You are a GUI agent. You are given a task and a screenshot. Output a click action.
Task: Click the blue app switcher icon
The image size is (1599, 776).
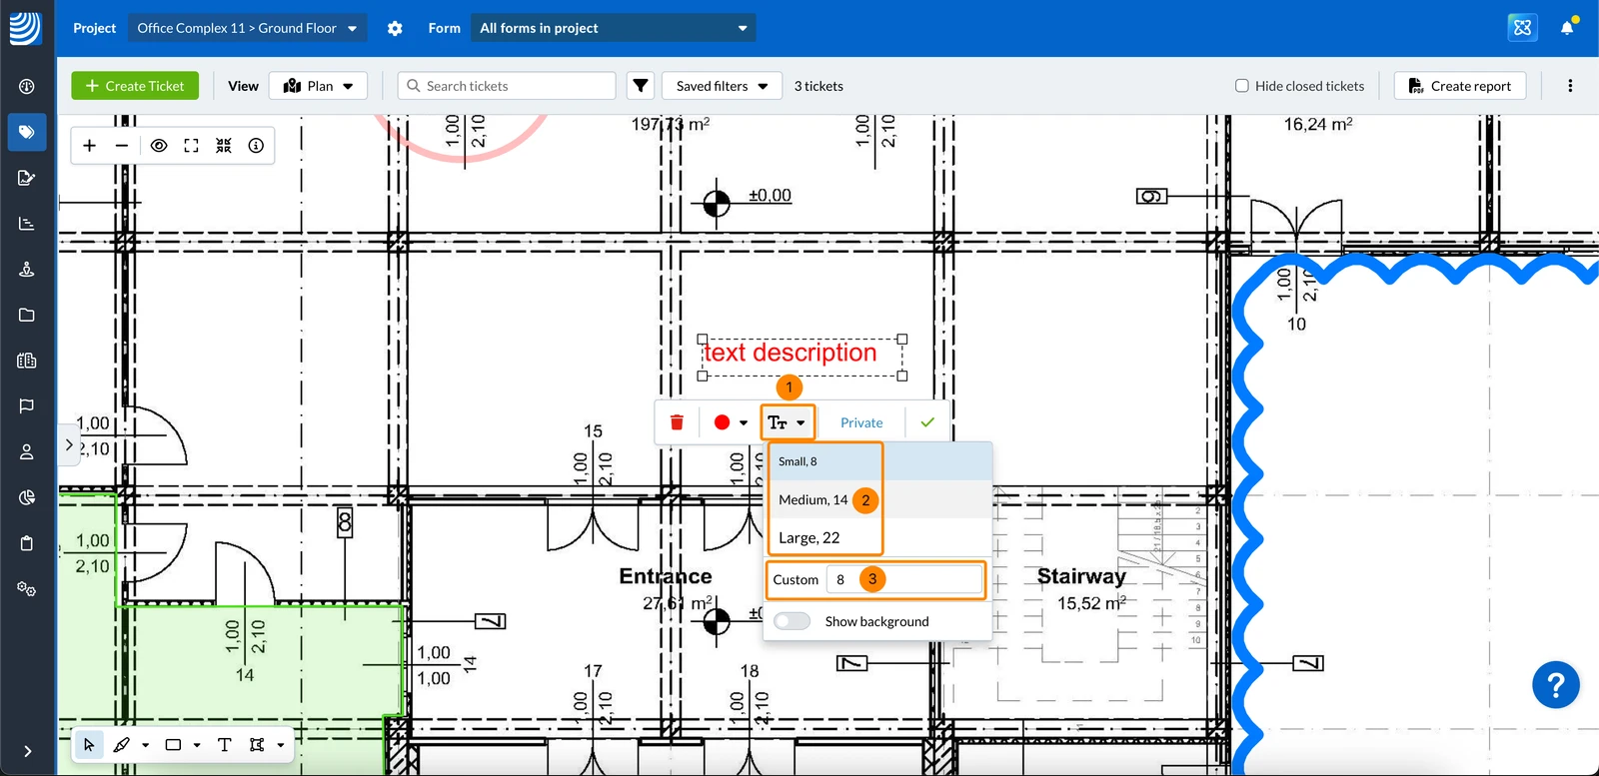coord(1522,27)
